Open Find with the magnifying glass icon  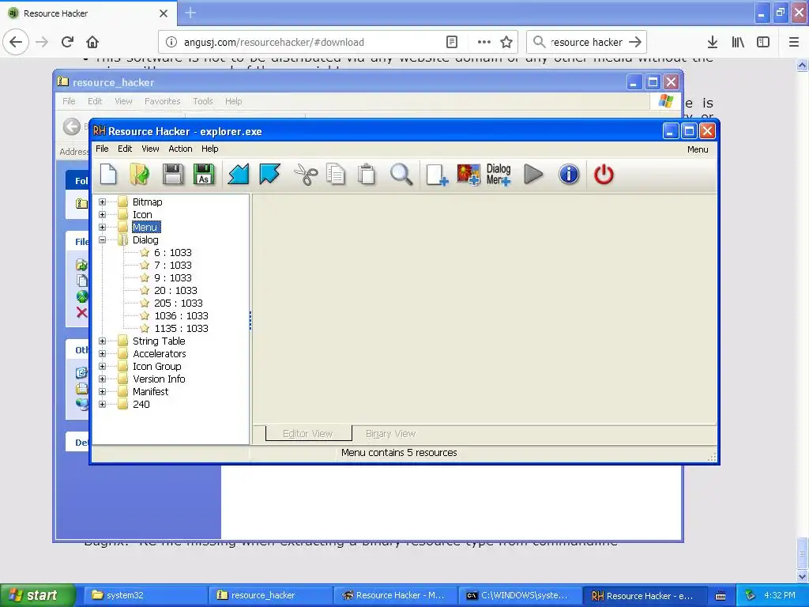pyautogui.click(x=401, y=174)
